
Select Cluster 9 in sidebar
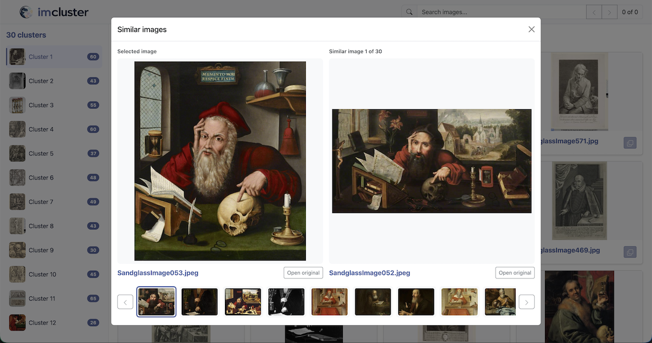[54, 250]
